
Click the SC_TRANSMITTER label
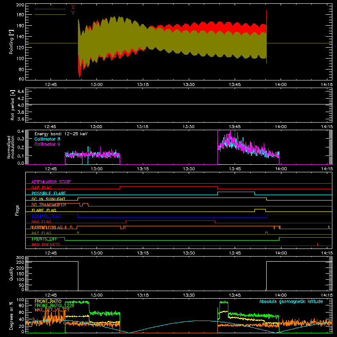pyautogui.click(x=49, y=205)
